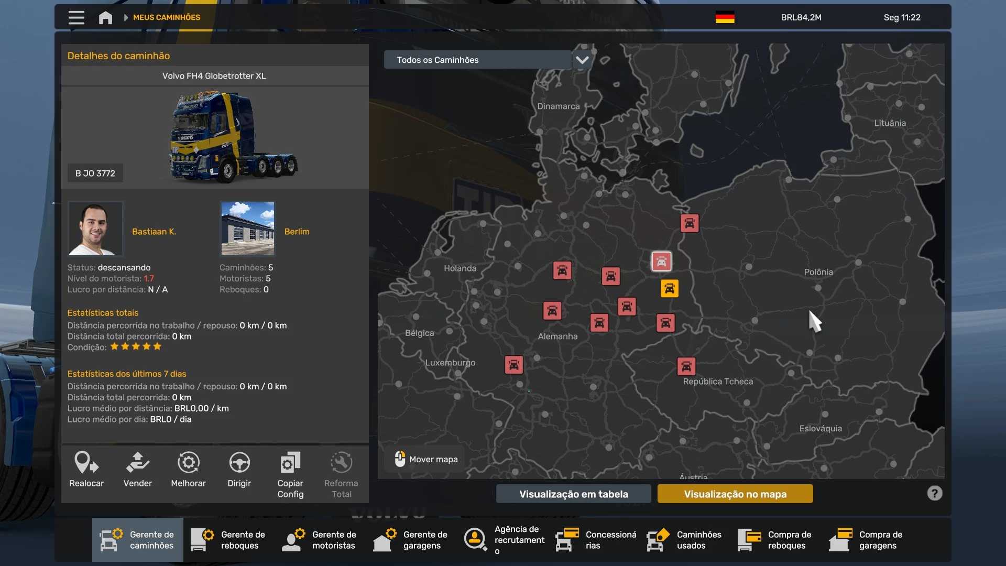Open the Berlim garage thumbnail
The image size is (1006, 566).
248,228
